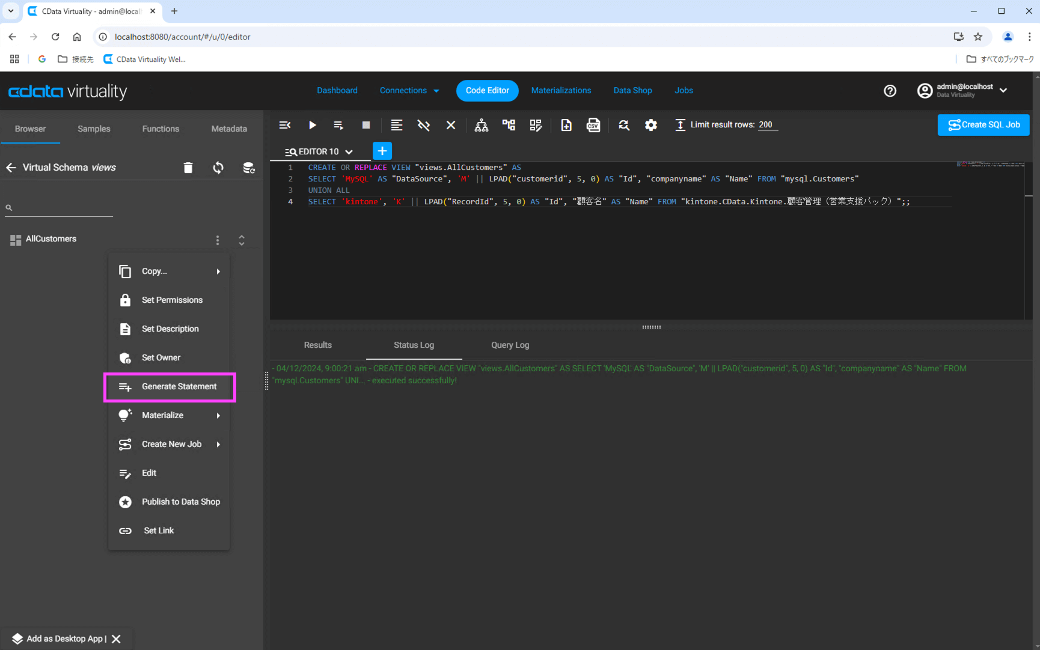Screen dimensions: 1040x650
Task: Open the Create New Job submenu
Action: tap(169, 445)
